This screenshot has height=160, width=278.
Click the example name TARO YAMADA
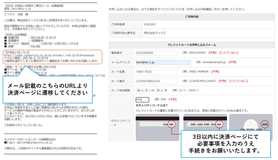pos(199,72)
